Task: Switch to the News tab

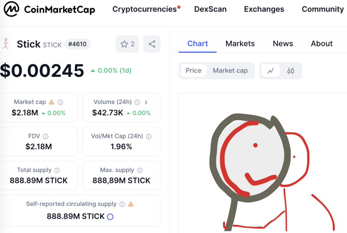Action: pyautogui.click(x=283, y=44)
